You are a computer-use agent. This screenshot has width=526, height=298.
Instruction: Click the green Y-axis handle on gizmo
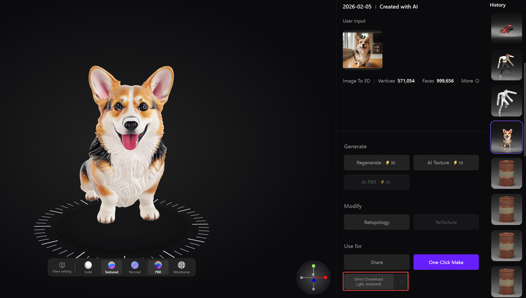[x=313, y=266]
